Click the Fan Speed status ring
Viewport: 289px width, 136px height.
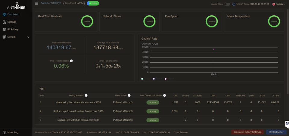pyautogui.click(x=212, y=21)
